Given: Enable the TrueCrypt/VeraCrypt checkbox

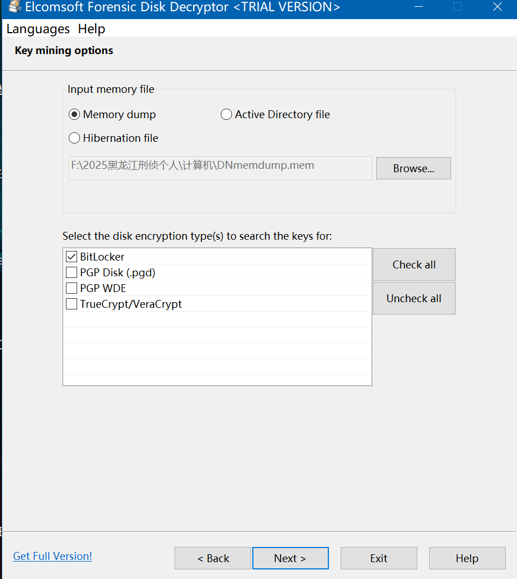Looking at the screenshot, I should [x=72, y=304].
